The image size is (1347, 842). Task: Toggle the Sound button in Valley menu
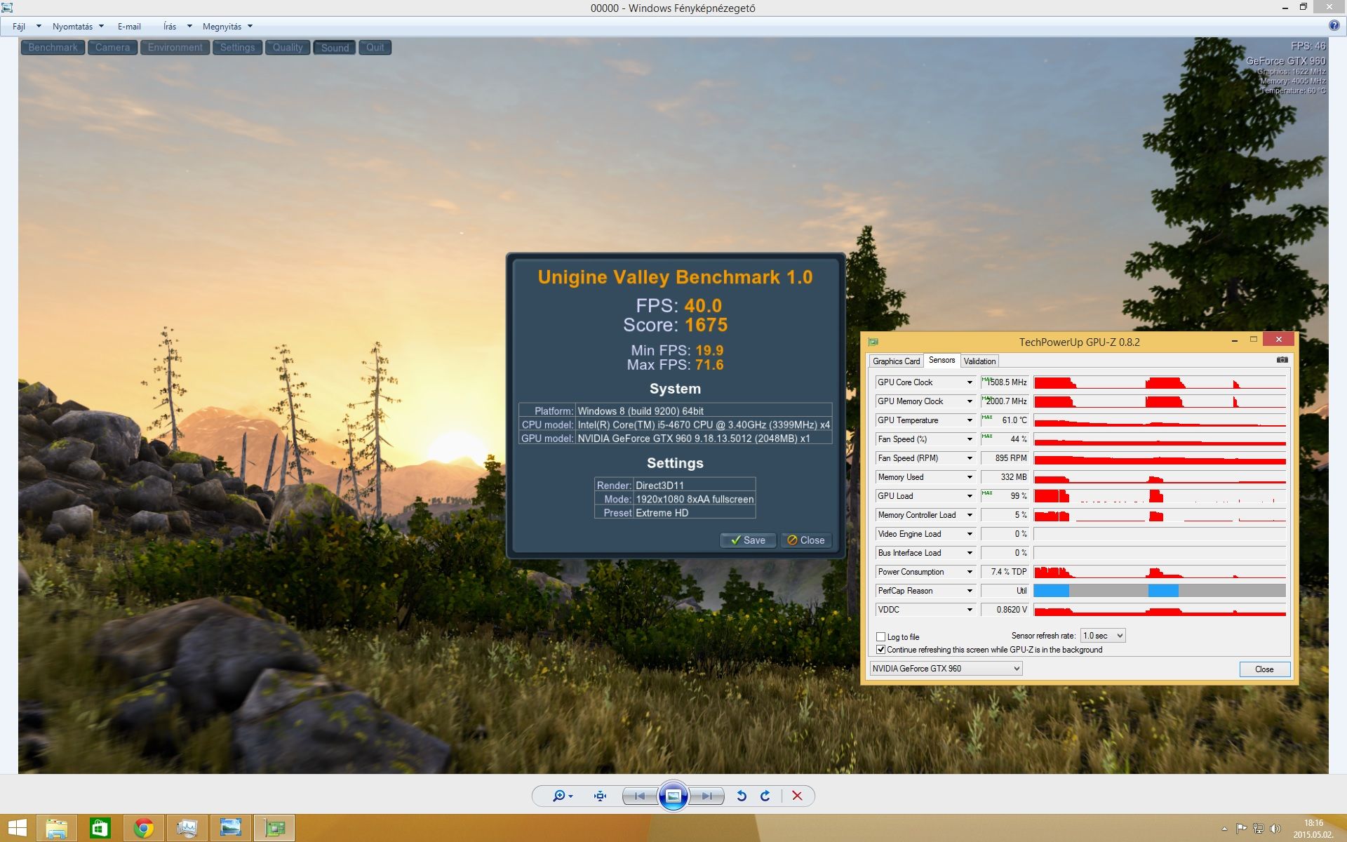tap(335, 48)
